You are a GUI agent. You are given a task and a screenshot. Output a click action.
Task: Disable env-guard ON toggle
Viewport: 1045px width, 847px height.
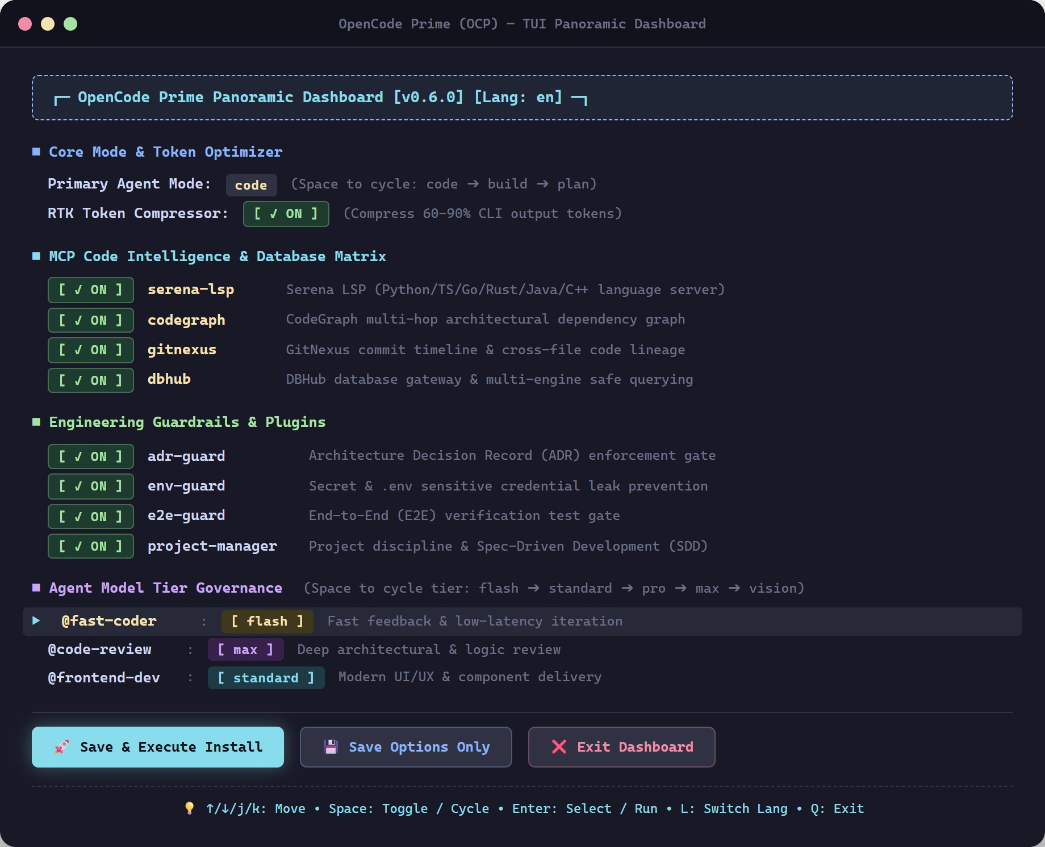click(x=91, y=486)
